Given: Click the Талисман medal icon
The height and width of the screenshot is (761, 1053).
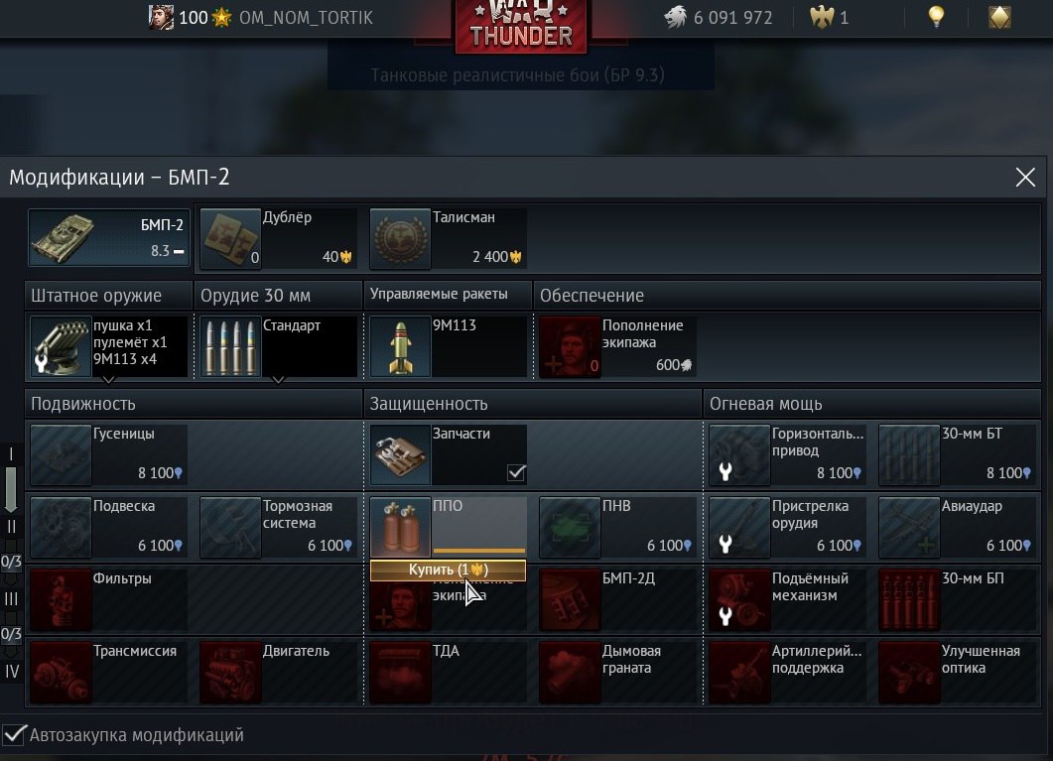Looking at the screenshot, I should (x=400, y=238).
